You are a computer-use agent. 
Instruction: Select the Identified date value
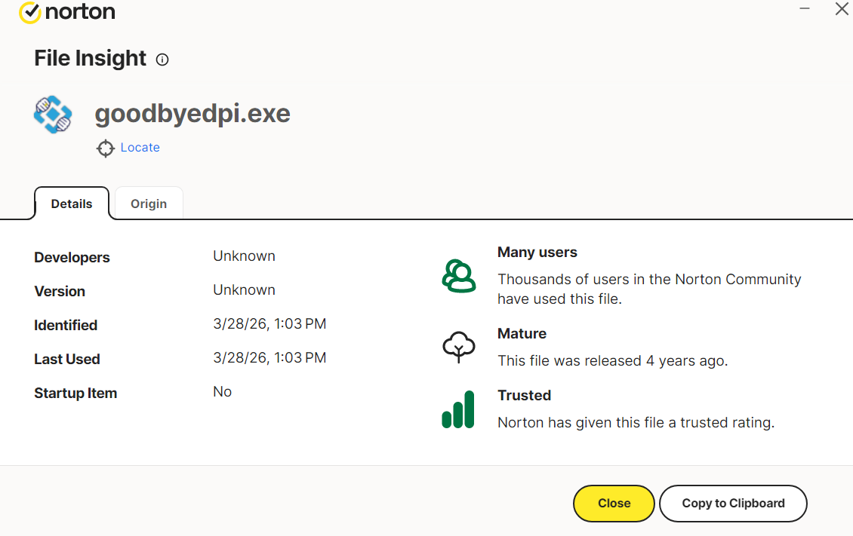(269, 324)
